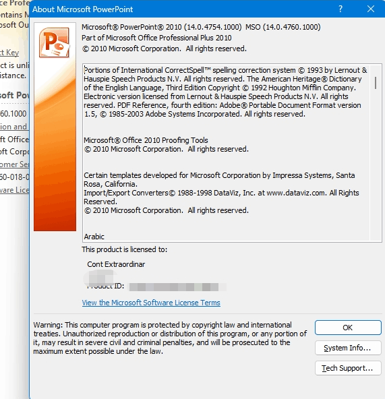Click the 'Arabic' entry in credits box
This screenshot has height=399, width=385.
pyautogui.click(x=94, y=237)
